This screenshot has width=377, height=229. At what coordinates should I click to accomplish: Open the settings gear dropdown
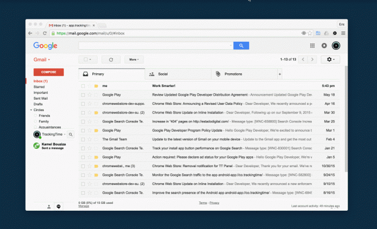(x=331, y=60)
